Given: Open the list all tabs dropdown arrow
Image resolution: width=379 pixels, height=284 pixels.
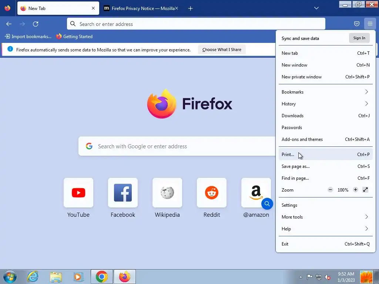Looking at the screenshot, I should 316,8.
